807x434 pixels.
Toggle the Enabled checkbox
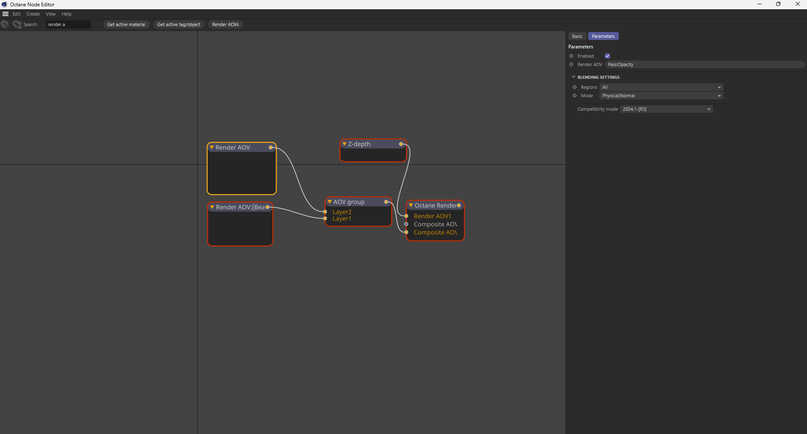click(607, 56)
